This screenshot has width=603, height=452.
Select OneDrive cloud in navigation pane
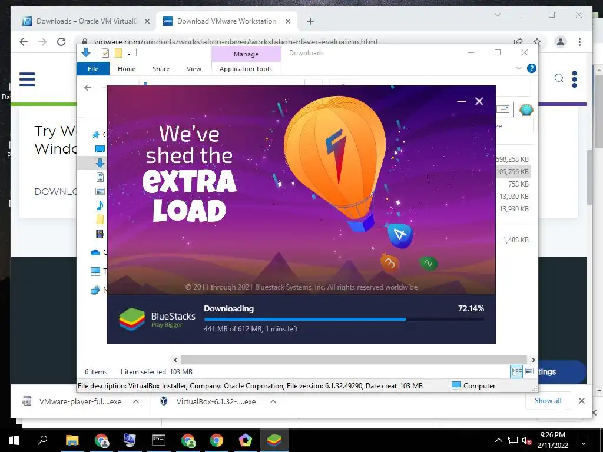pyautogui.click(x=95, y=252)
